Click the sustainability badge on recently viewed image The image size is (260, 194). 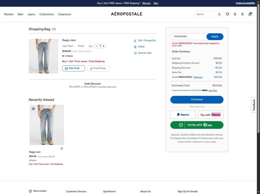tap(33, 109)
